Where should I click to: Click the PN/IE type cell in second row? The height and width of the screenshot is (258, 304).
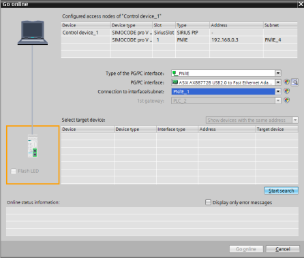[192, 39]
